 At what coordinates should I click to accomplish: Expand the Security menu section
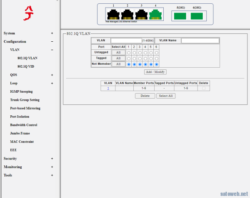(x=52, y=159)
